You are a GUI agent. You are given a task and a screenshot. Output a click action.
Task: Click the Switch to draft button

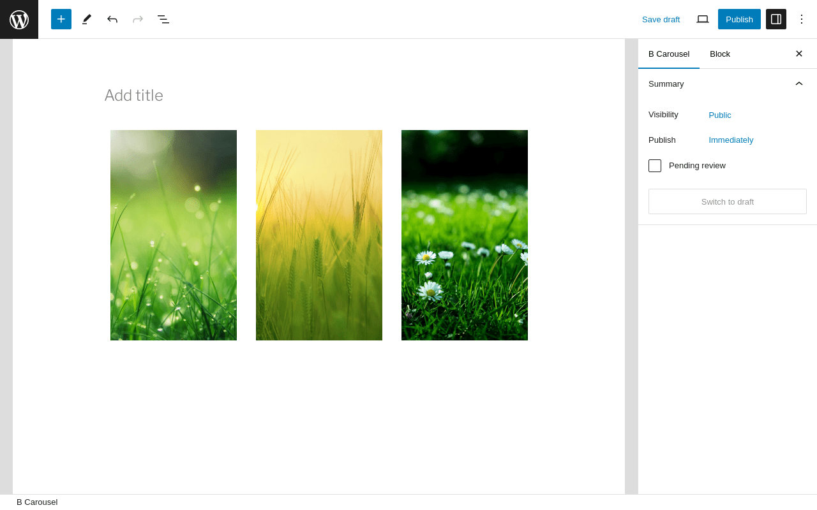coord(728,201)
